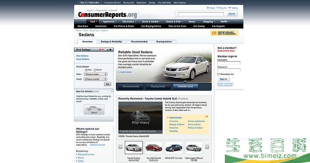Click the Start car selector icon
Viewport: 310px width, 163px height.
pos(94,110)
